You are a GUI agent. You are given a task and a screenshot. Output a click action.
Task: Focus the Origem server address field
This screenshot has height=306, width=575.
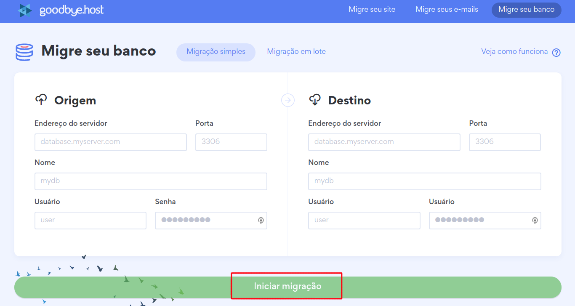[x=110, y=142]
